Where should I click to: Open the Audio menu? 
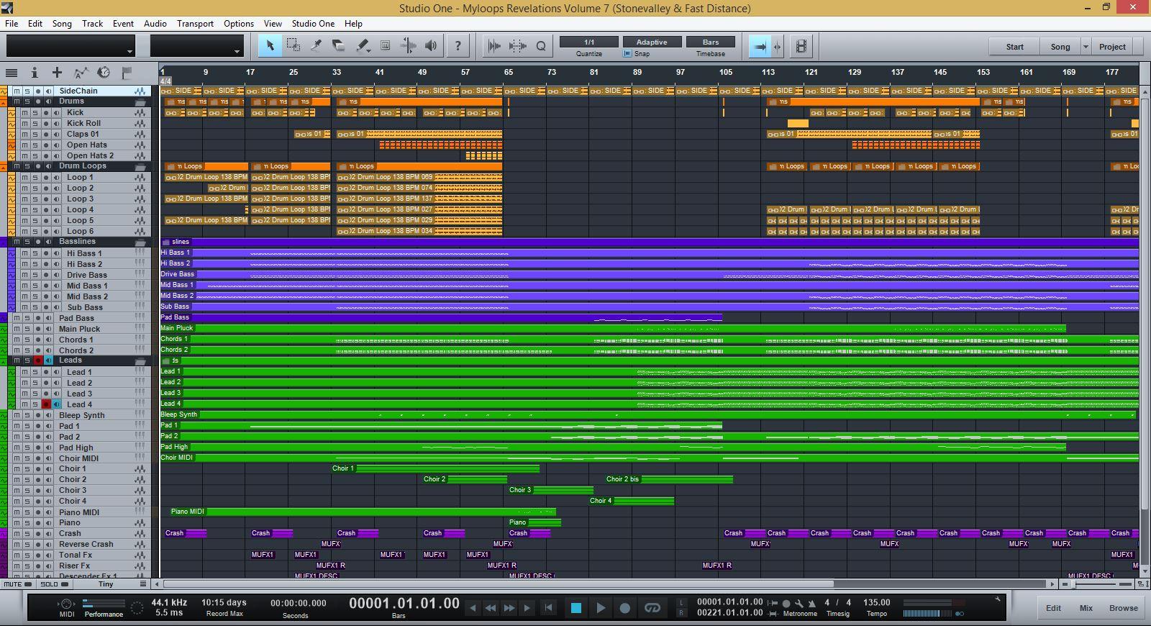155,23
